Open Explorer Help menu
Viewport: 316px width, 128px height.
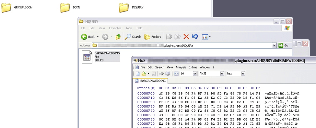[139, 28]
